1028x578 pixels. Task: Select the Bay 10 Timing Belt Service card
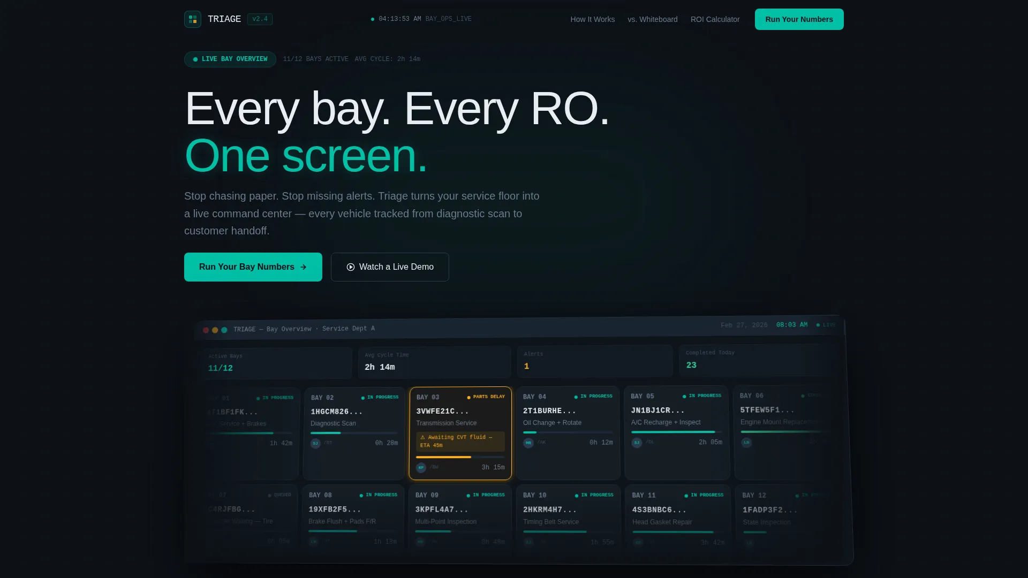(x=568, y=517)
